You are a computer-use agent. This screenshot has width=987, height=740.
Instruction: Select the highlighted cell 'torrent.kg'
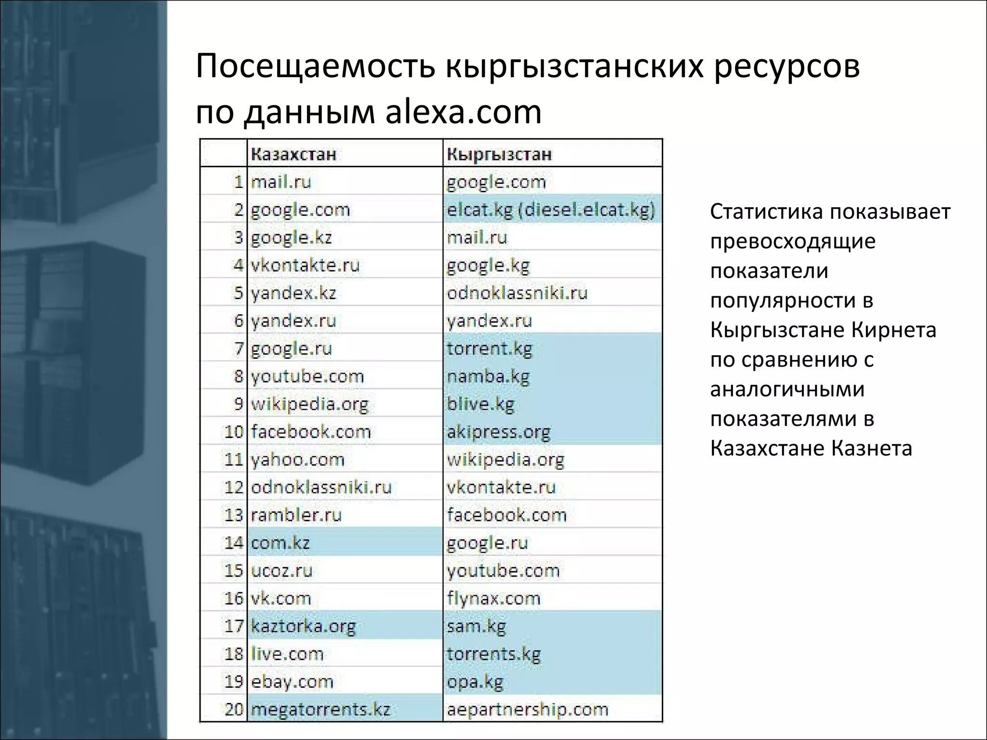[x=553, y=348]
